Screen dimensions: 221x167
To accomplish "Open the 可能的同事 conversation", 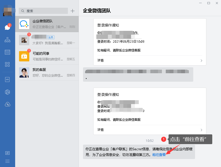I will (x=47, y=56).
